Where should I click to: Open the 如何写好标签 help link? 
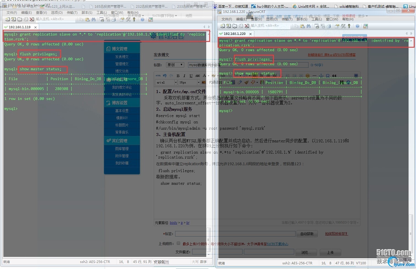[336, 234]
